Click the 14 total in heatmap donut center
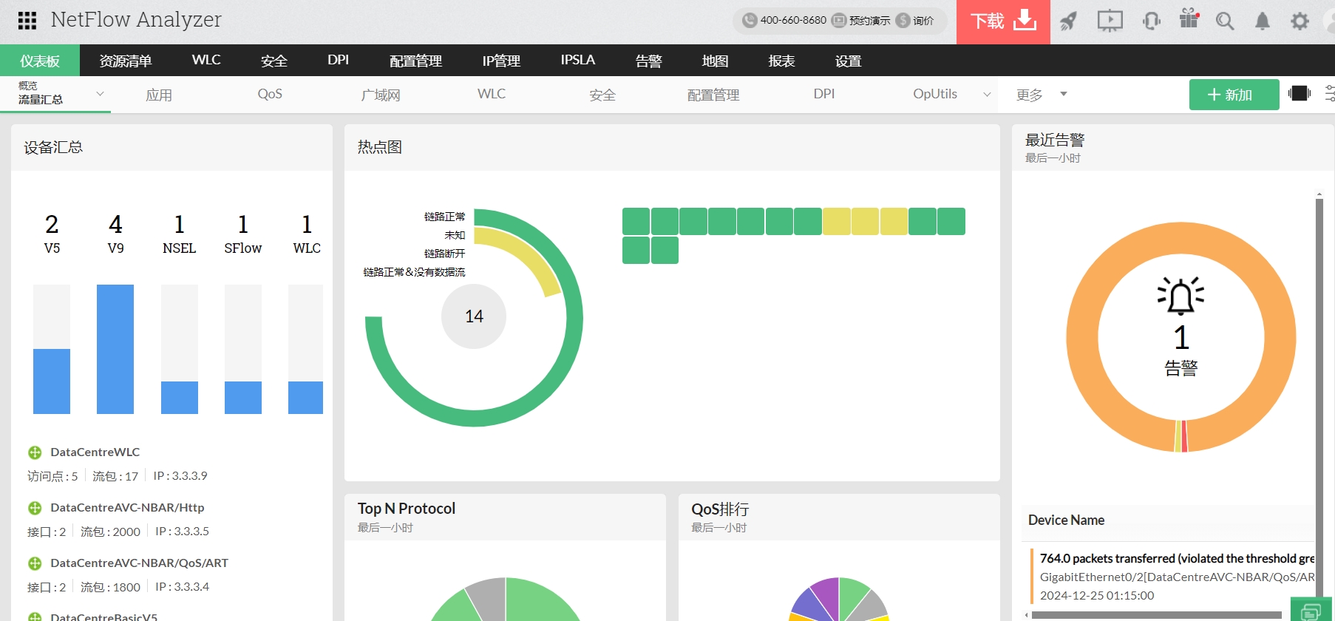This screenshot has height=621, width=1335. (474, 316)
